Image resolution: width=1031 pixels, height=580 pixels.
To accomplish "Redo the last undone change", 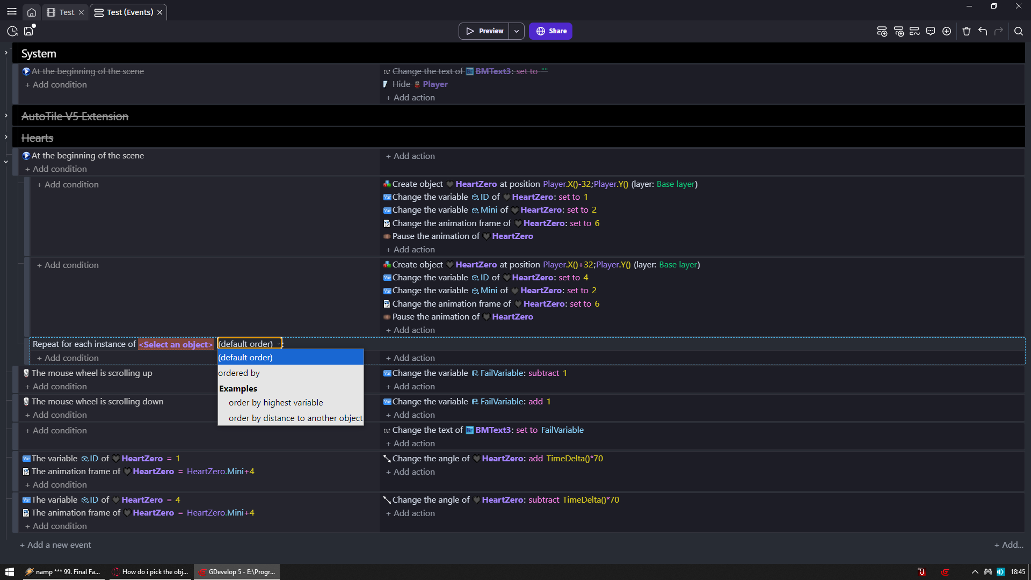I will [x=999, y=31].
